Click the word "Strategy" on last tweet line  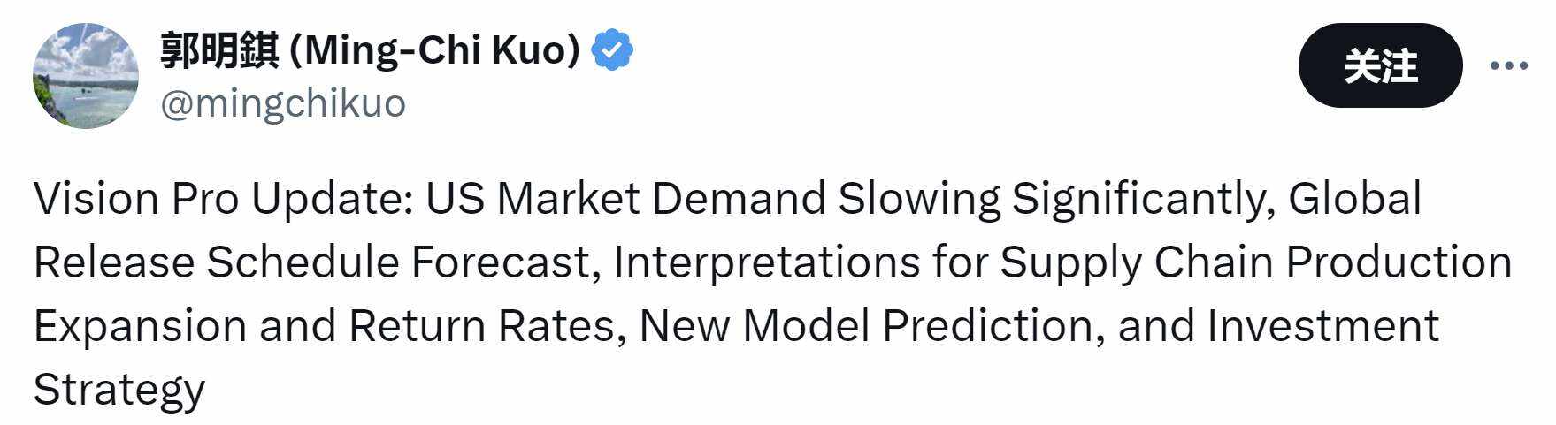(119, 390)
